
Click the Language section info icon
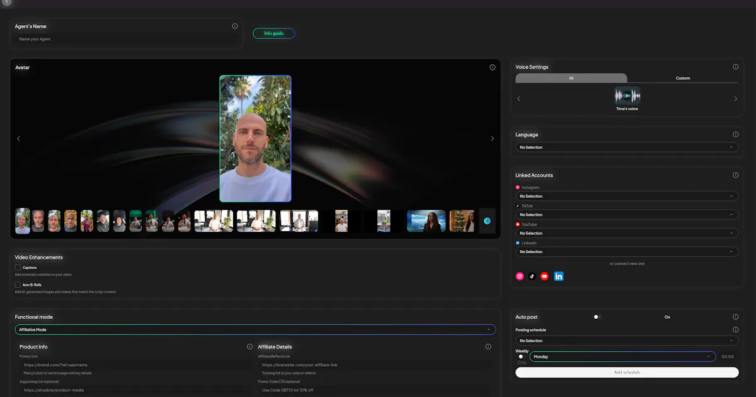tap(735, 134)
